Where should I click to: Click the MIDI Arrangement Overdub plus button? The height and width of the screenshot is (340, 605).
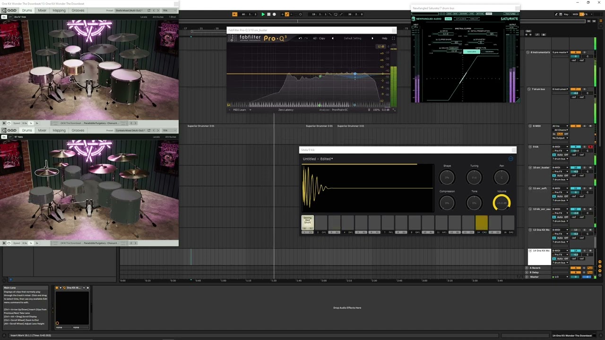point(282,14)
